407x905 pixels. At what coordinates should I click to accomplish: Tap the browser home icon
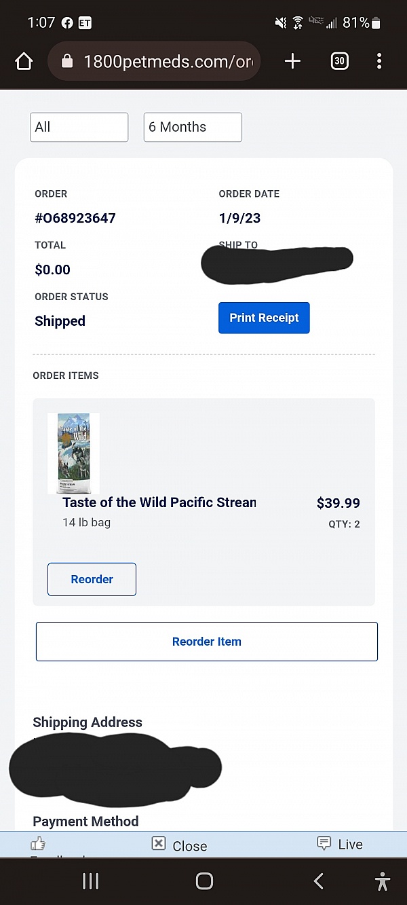click(24, 62)
